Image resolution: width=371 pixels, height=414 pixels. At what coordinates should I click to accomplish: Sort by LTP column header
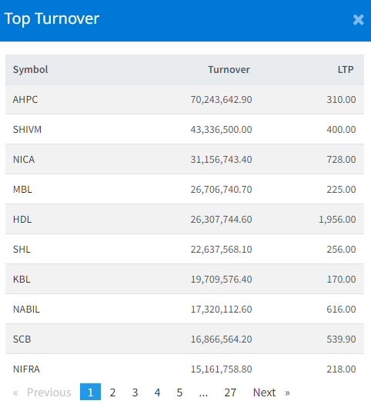[346, 70]
